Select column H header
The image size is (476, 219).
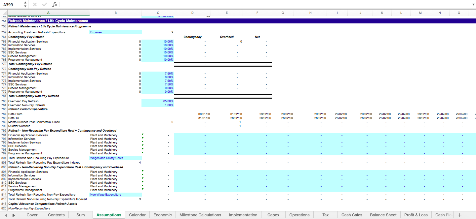pyautogui.click(x=310, y=13)
